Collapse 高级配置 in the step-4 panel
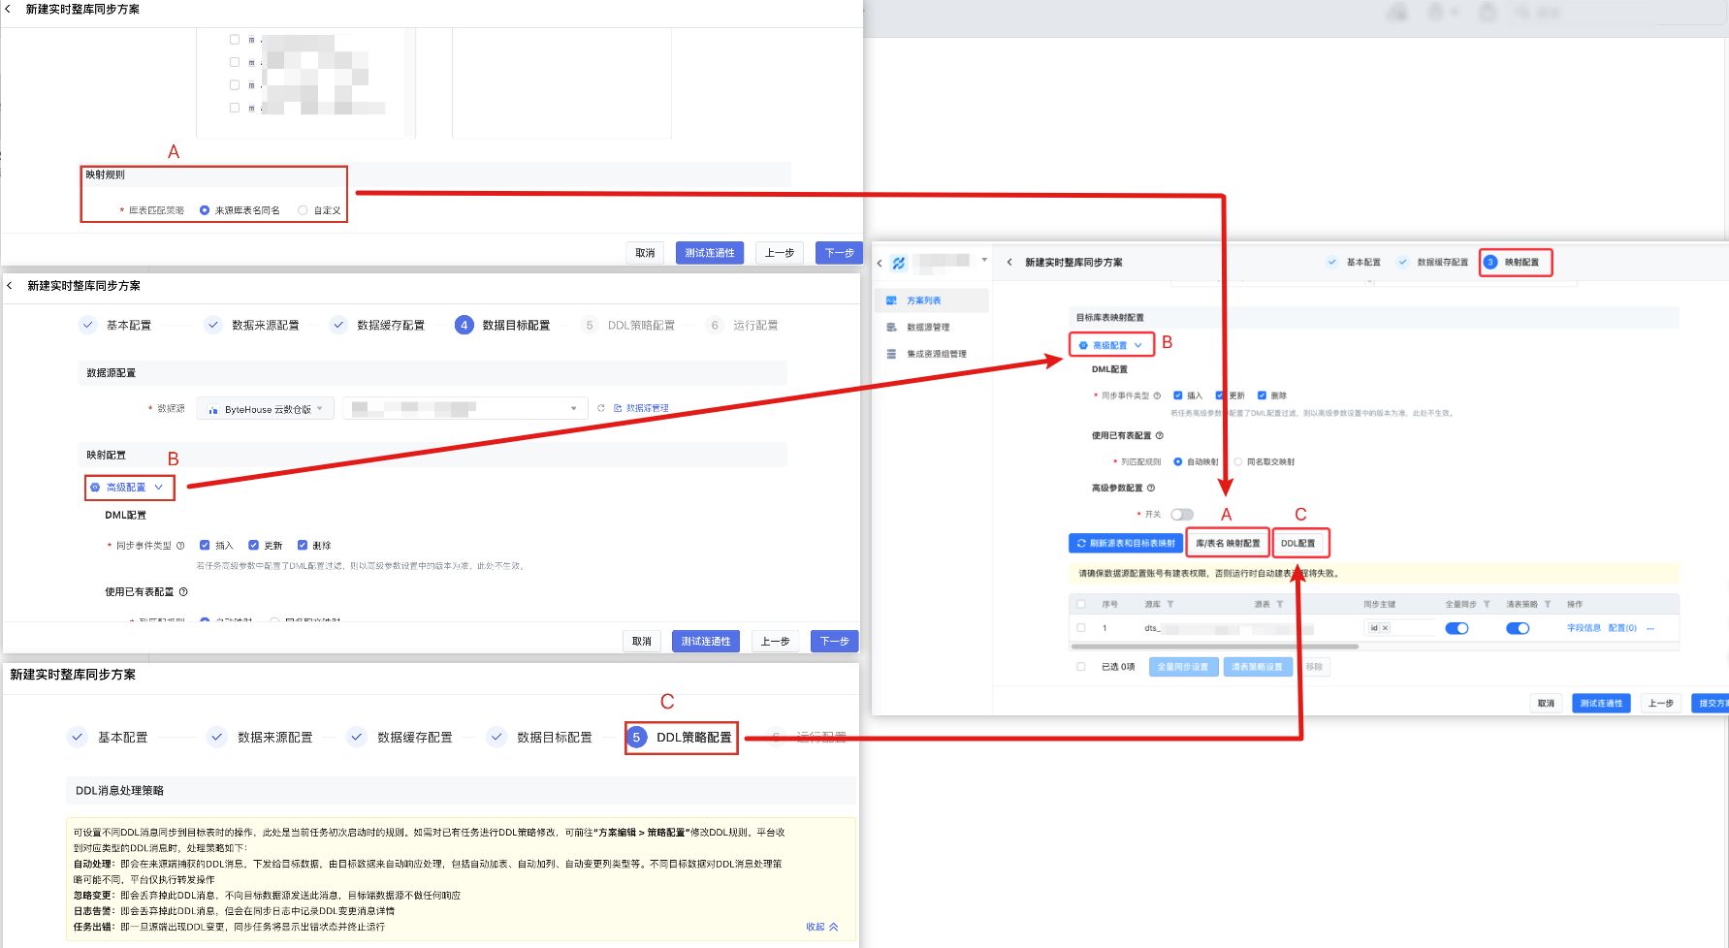 pyautogui.click(x=129, y=488)
